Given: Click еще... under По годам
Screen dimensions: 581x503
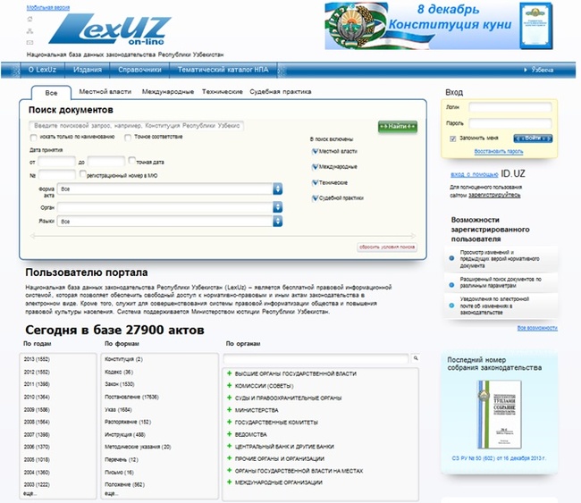Looking at the screenshot, I should 30,493.
